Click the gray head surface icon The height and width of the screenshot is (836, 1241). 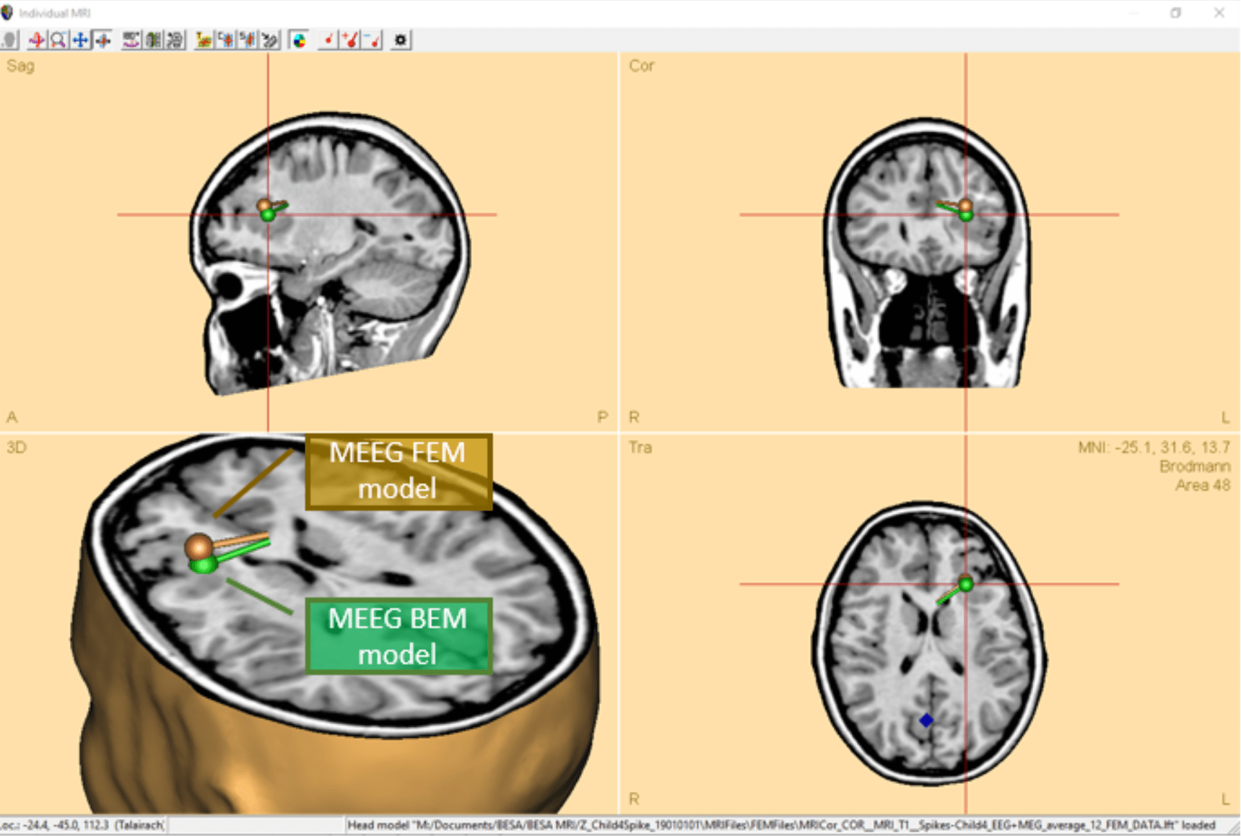[9, 40]
